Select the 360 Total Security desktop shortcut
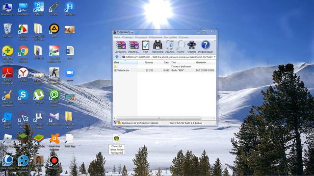 [8, 54]
